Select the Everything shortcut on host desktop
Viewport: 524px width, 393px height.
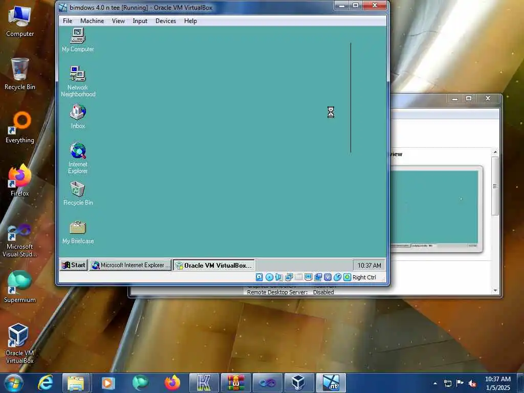coord(20,127)
